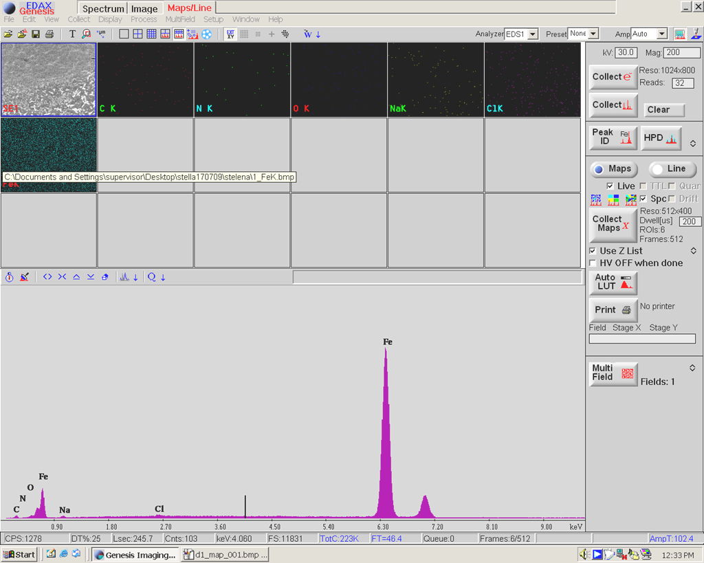
Task: Click down arrow next to spectrum peaks icon
Action: tap(135, 278)
